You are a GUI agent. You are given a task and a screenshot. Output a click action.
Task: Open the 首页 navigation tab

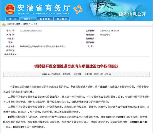coord(13,19)
